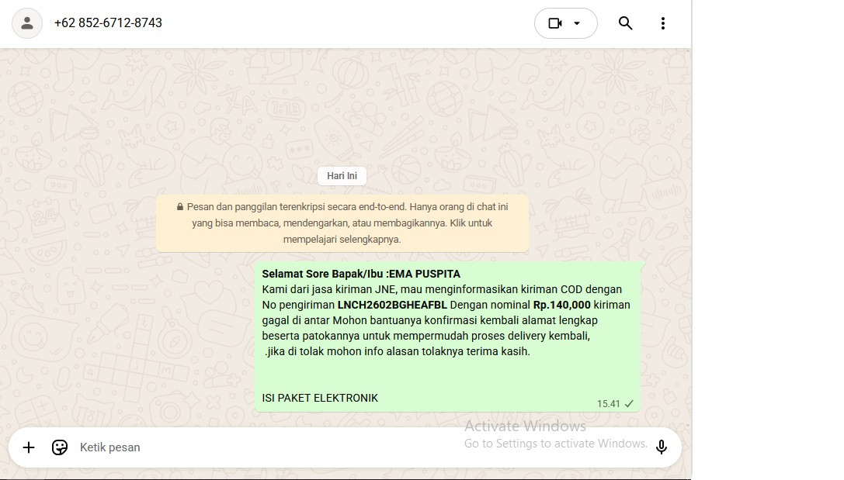844x480 pixels.
Task: Click the Hari Ini date label
Action: 342,176
